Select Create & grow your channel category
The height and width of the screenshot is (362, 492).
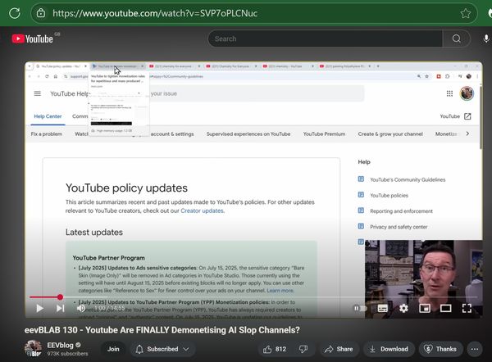[x=390, y=133]
